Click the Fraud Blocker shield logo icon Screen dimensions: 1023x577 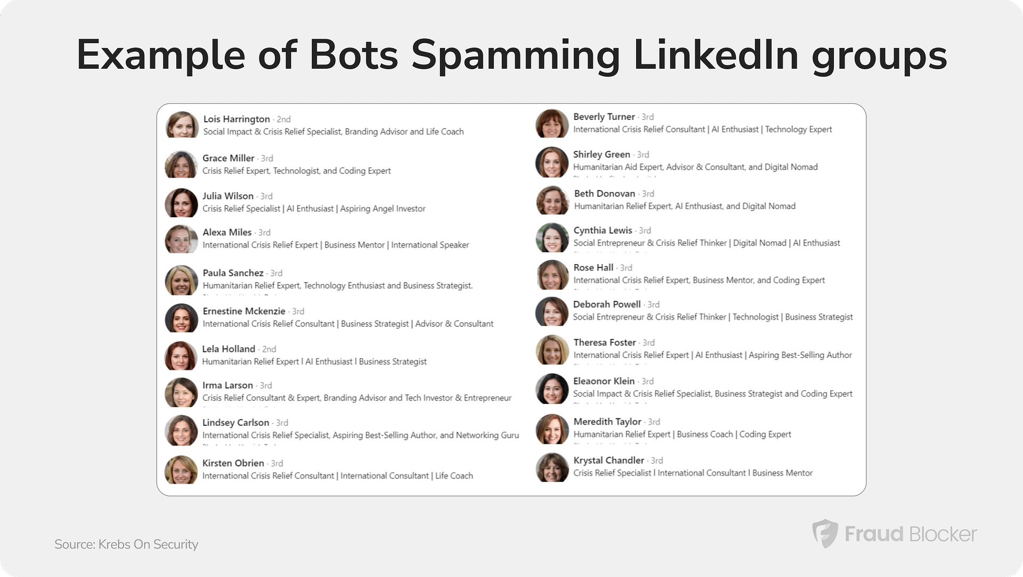coord(825,533)
